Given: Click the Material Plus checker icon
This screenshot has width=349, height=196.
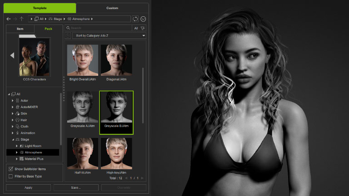Looking at the screenshot, I should tap(22, 159).
